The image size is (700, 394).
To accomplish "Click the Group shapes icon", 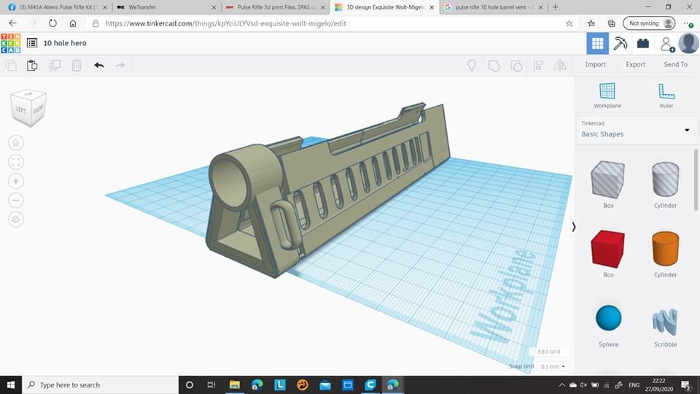I will tap(494, 66).
